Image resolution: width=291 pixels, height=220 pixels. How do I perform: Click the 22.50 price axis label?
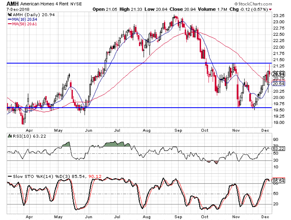click(278, 35)
